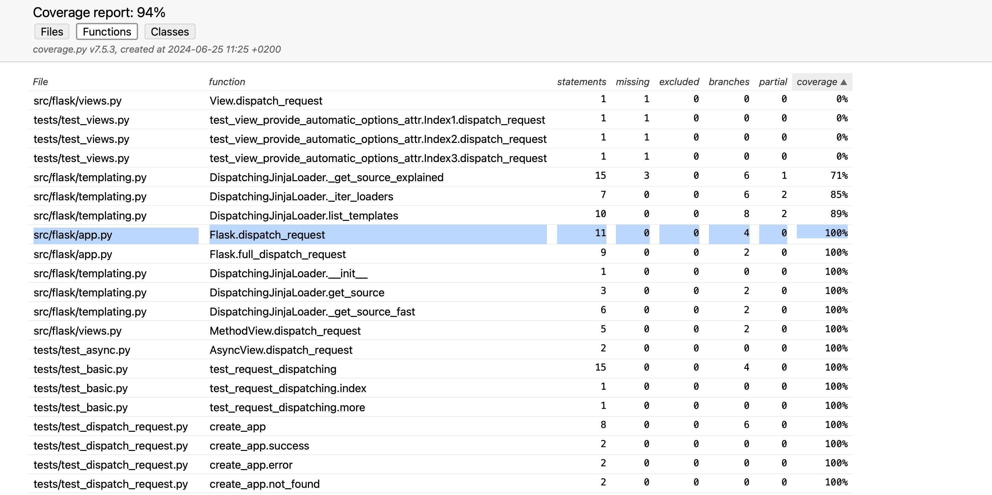
Task: Open the Flask.dispatch_request function link
Action: [x=267, y=235]
